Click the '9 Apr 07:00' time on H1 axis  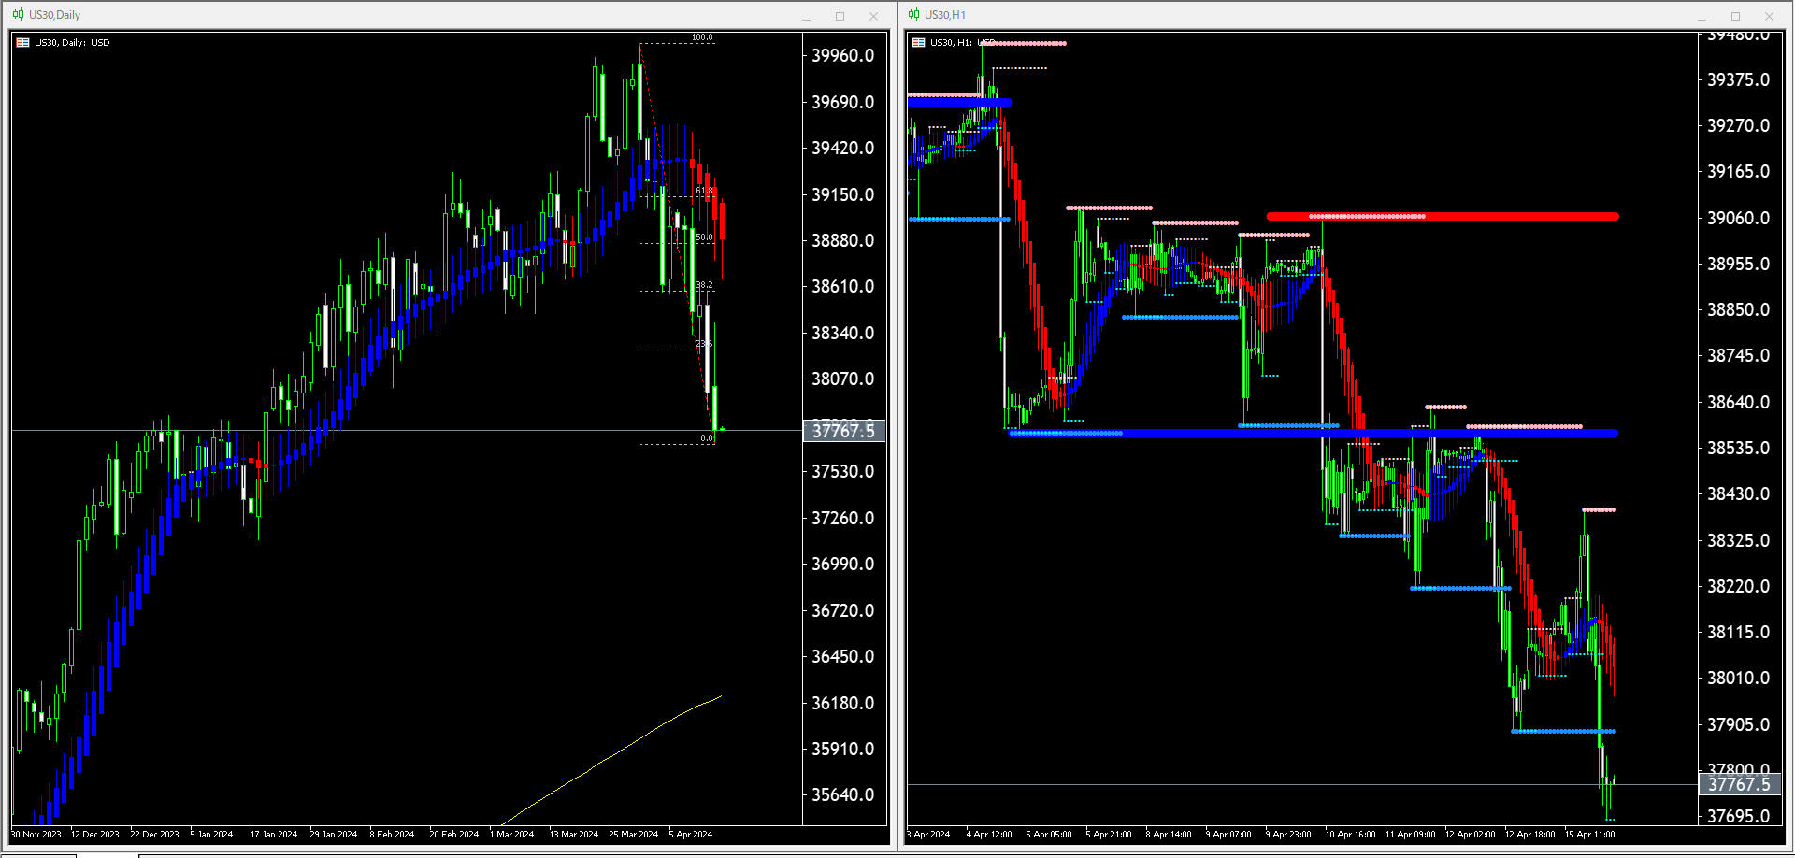[x=1228, y=835]
